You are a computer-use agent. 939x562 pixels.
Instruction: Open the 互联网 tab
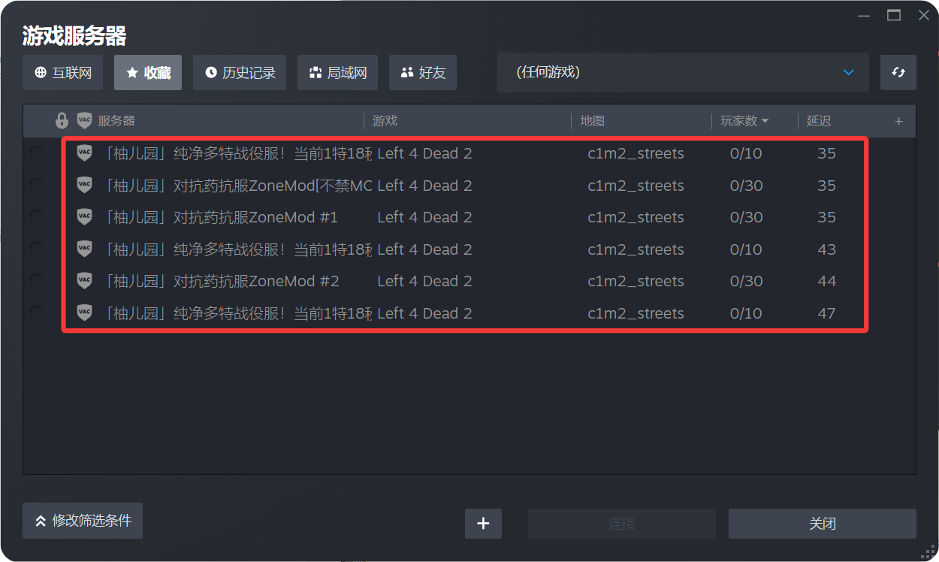coord(62,72)
